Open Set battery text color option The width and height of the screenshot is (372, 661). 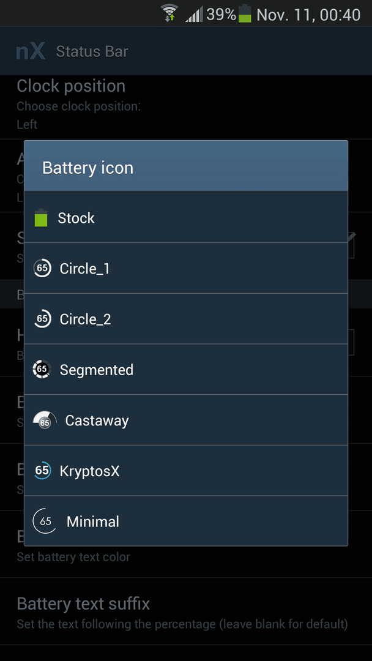click(x=73, y=557)
